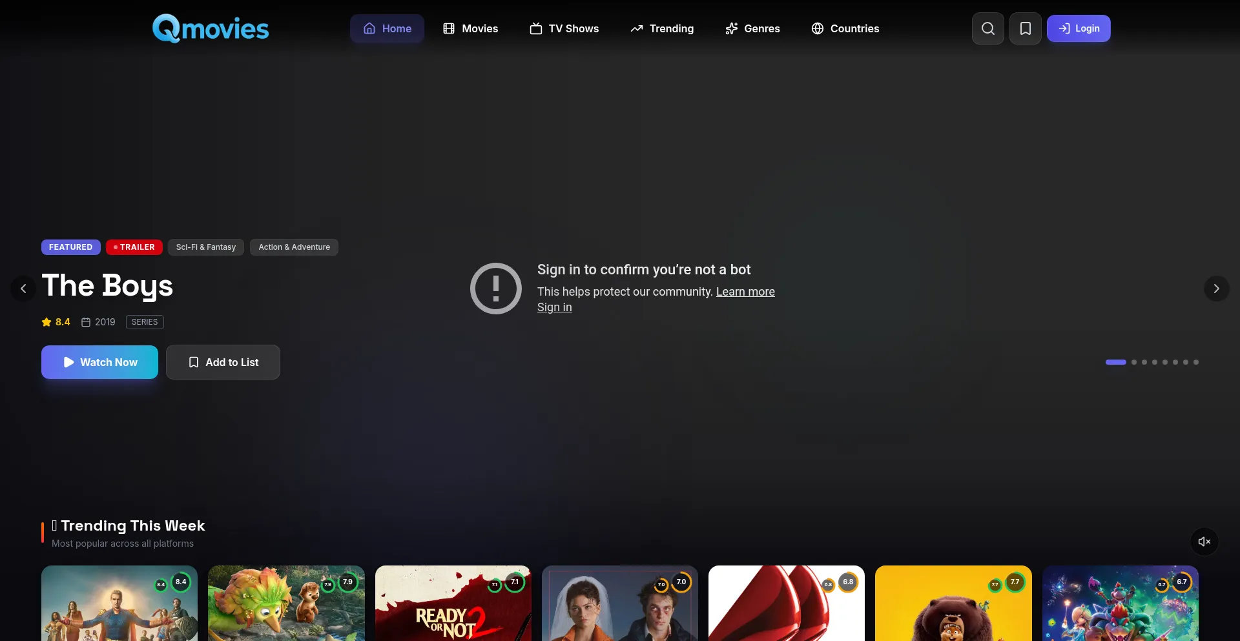Click the SERIES label
The height and width of the screenshot is (641, 1240).
tap(145, 322)
